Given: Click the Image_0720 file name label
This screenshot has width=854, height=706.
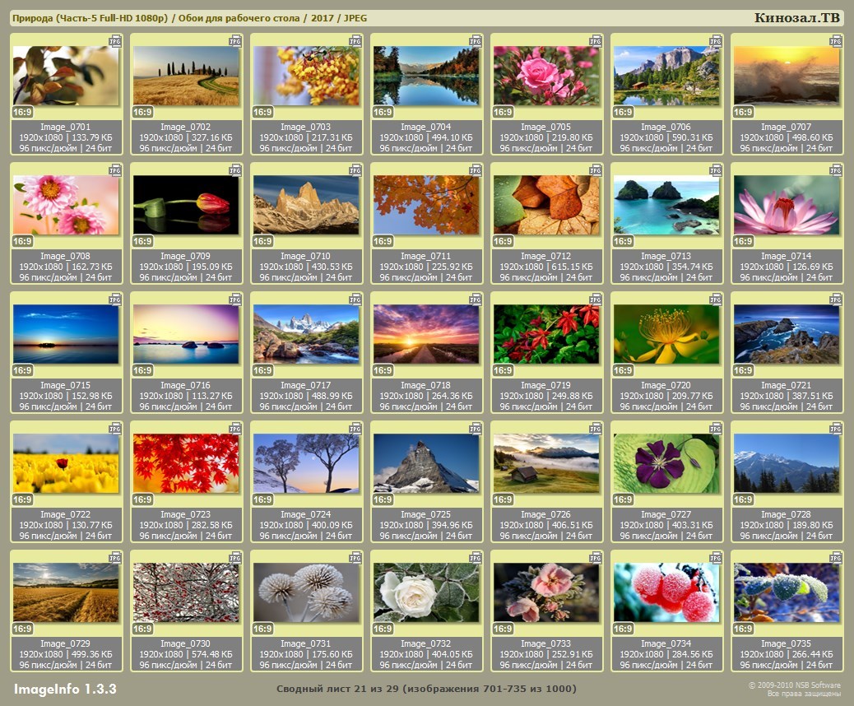Looking at the screenshot, I should (666, 385).
